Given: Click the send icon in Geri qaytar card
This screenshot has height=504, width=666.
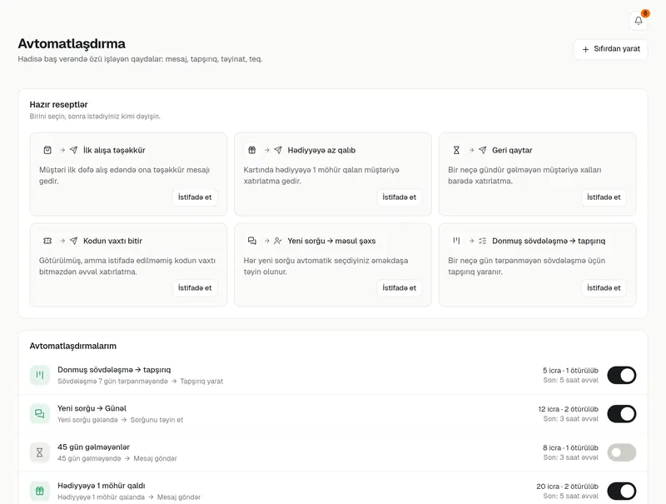Looking at the screenshot, I should tap(482, 150).
